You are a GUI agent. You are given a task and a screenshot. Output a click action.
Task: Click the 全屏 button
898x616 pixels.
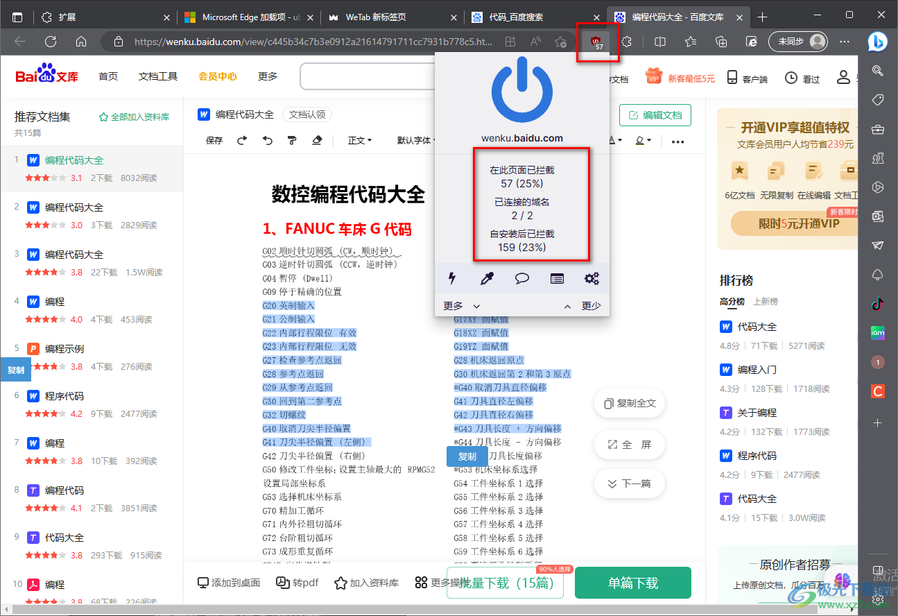pos(630,445)
